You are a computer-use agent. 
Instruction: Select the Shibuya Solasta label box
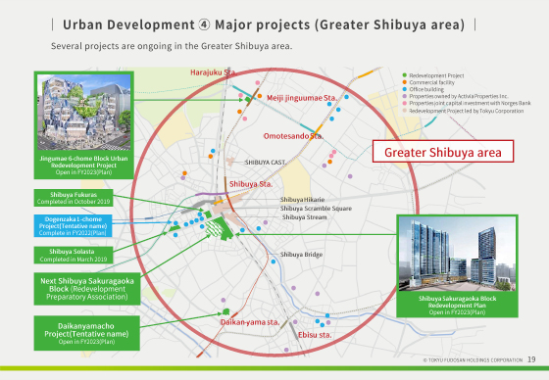74,255
